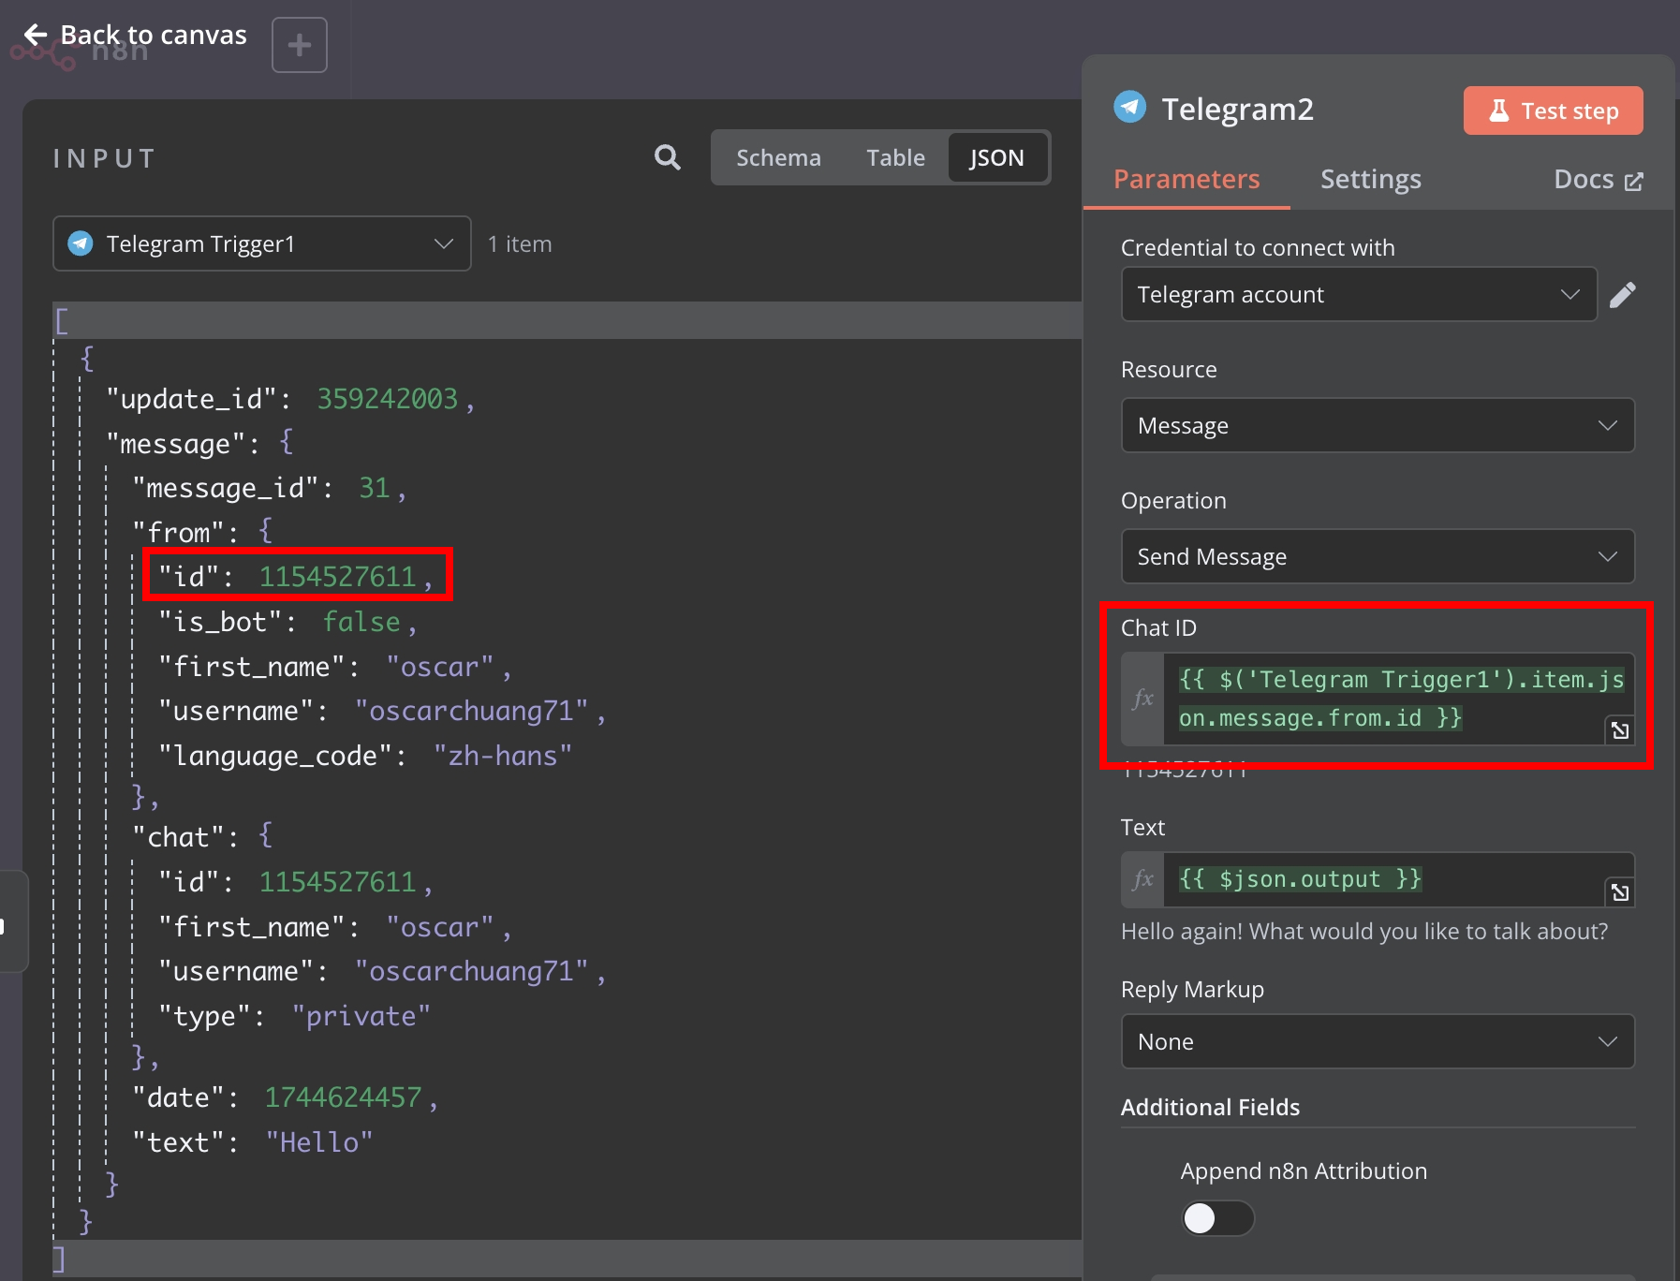
Task: Click the date value 1744624457
Action: click(x=343, y=1097)
